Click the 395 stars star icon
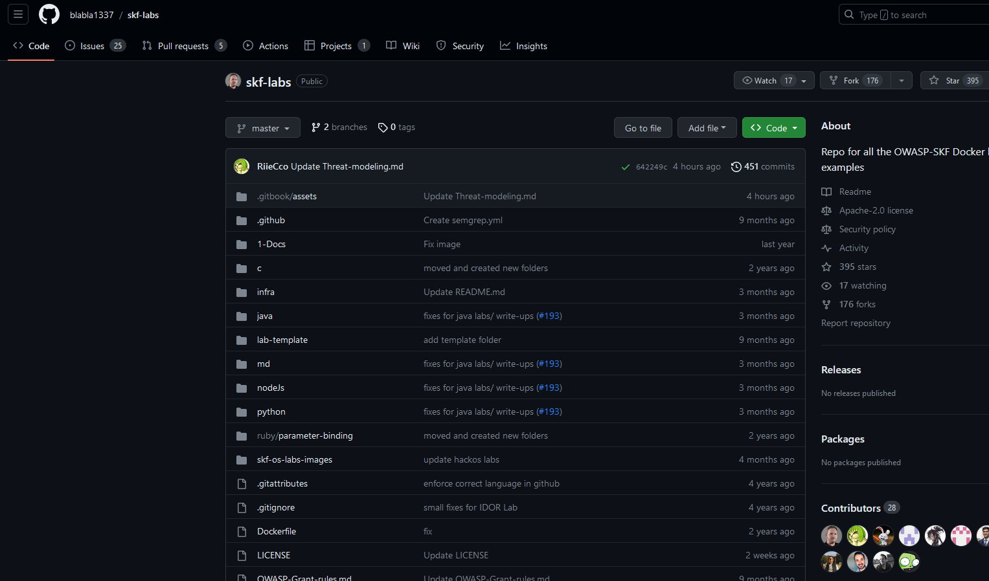This screenshot has width=989, height=581. coord(826,267)
